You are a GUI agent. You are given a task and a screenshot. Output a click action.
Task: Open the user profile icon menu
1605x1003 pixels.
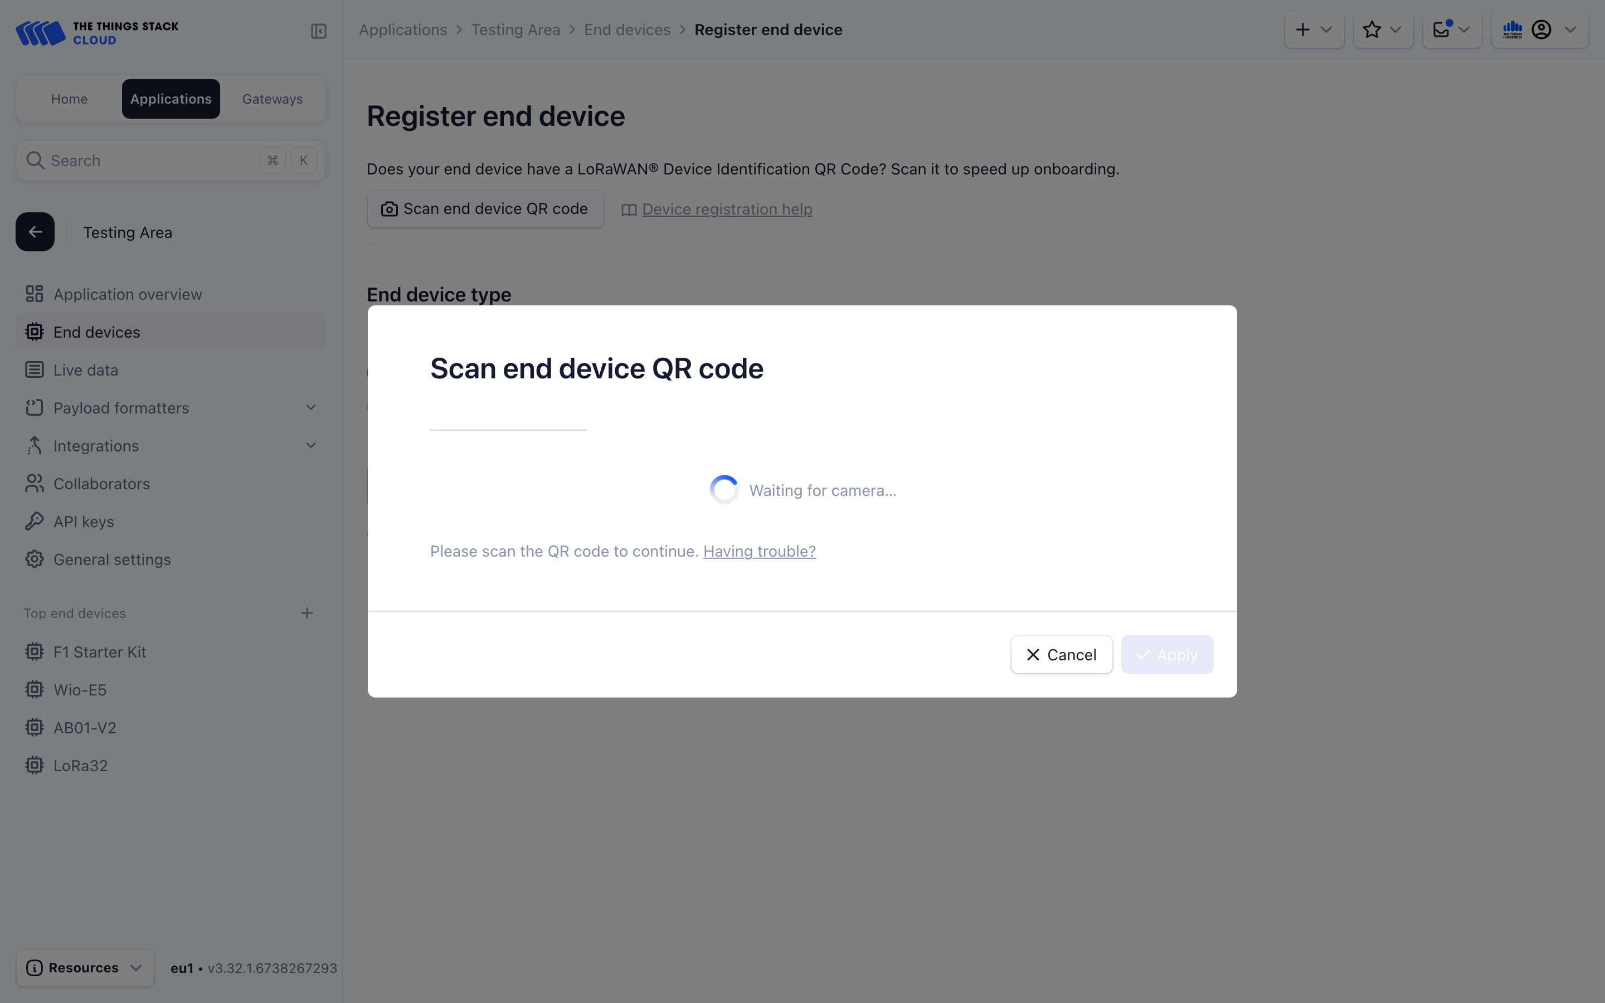point(1541,30)
